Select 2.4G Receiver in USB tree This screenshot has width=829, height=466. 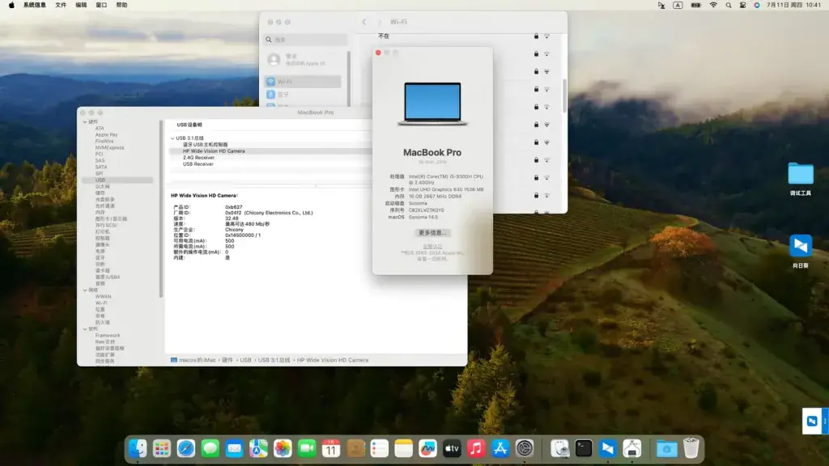tap(199, 158)
